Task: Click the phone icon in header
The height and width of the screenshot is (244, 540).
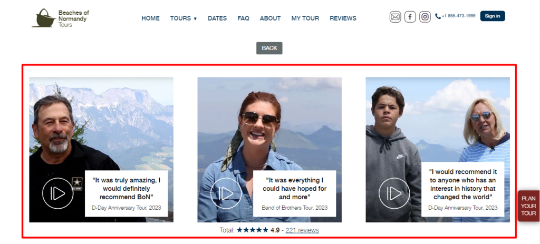Action: [438, 16]
